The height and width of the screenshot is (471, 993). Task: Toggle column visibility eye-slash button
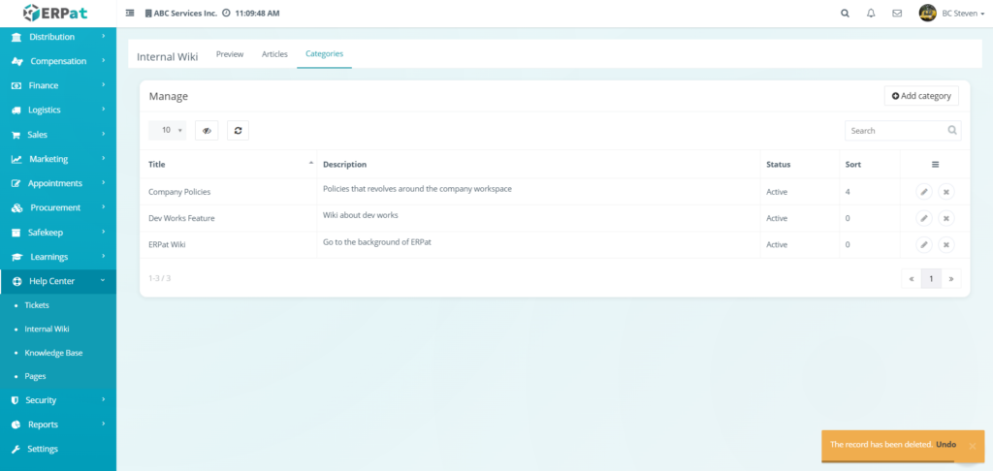click(x=207, y=131)
